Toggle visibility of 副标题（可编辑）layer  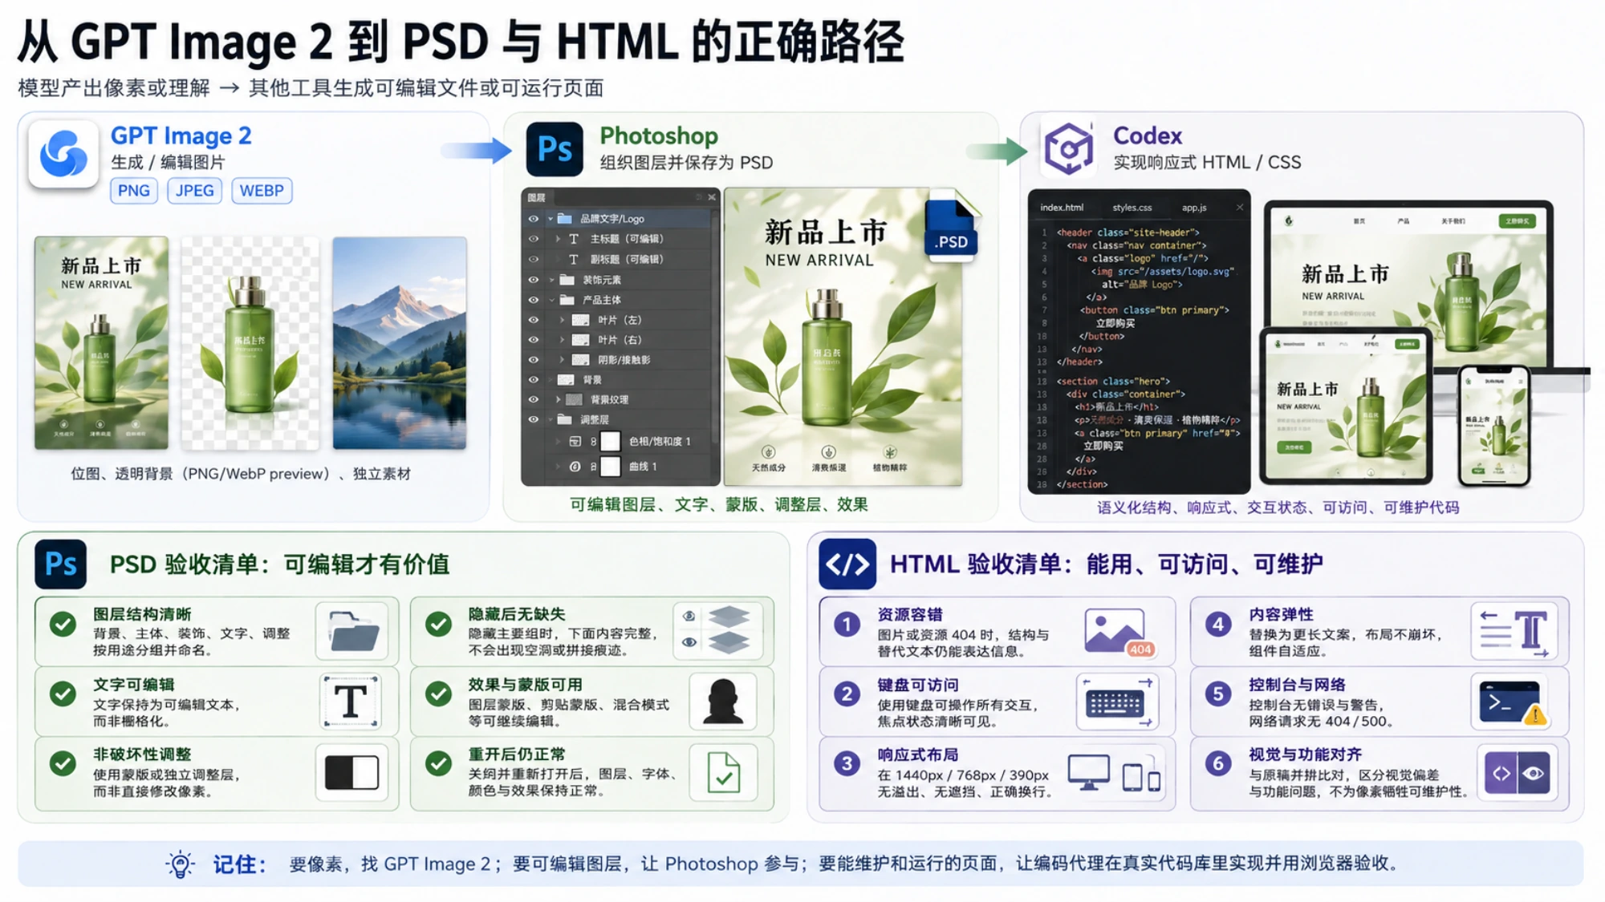(534, 259)
